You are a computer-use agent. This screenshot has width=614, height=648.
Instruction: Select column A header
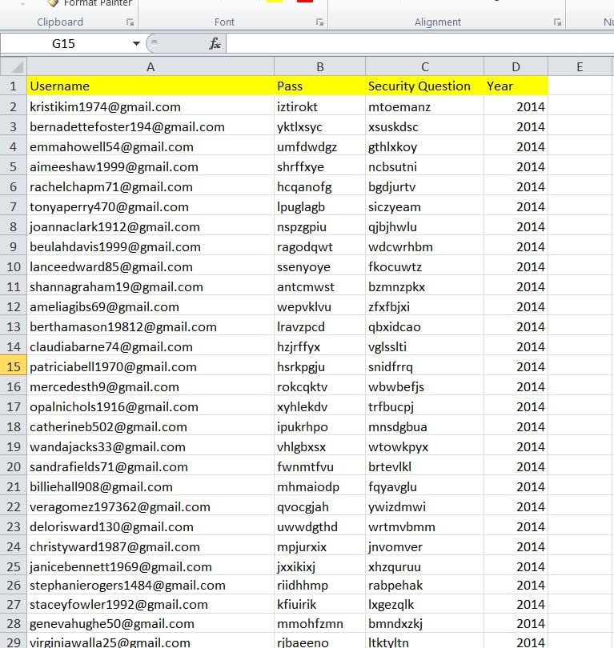[x=150, y=66]
